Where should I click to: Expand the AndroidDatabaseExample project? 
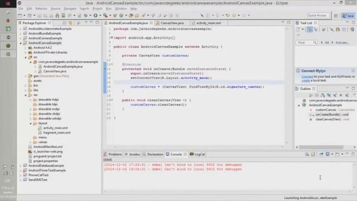21,166
